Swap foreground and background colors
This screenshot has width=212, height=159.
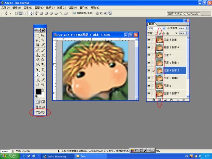pyautogui.click(x=43, y=90)
